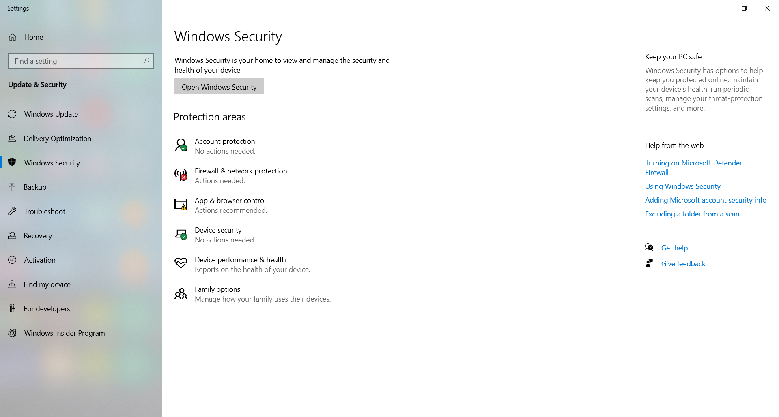Select the Device security laptop icon
This screenshot has height=417, width=779.
pos(181,234)
